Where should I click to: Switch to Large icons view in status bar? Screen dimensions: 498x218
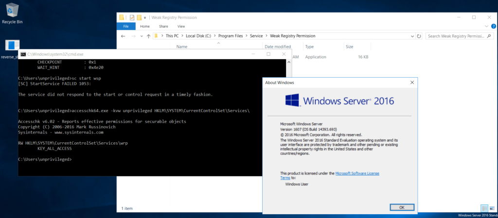click(492, 208)
